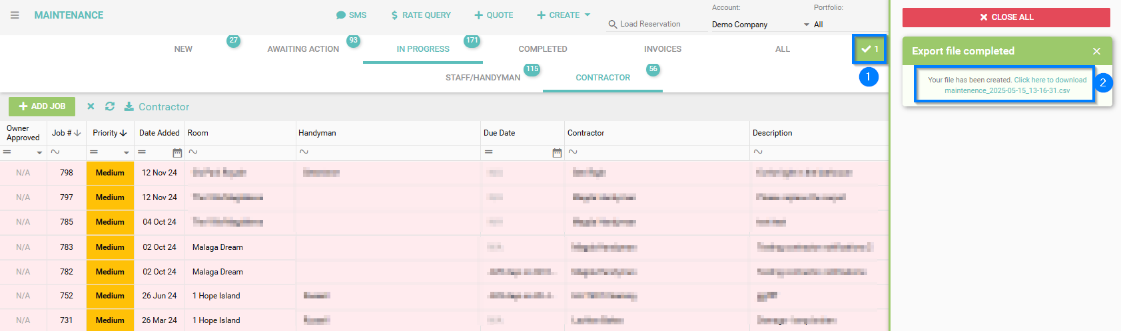Click the export download icon next to Contractor

tap(129, 106)
